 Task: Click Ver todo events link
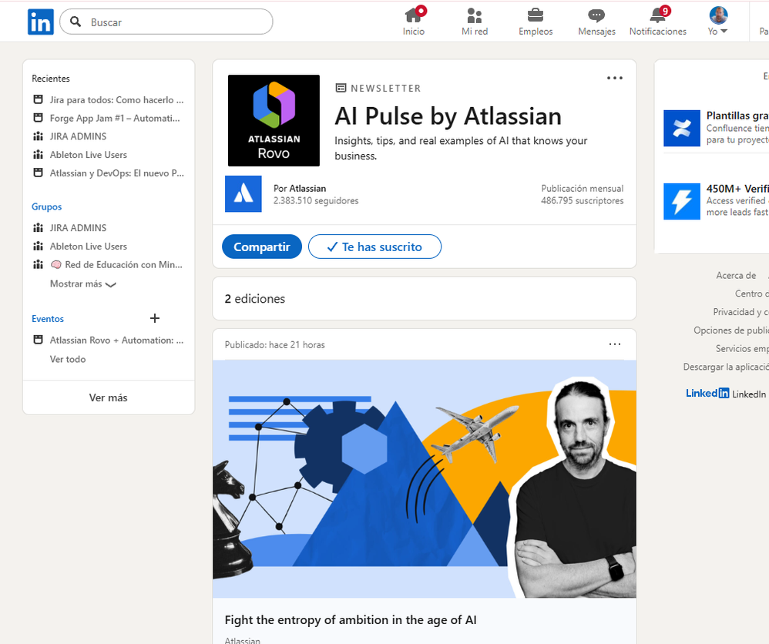click(x=68, y=359)
